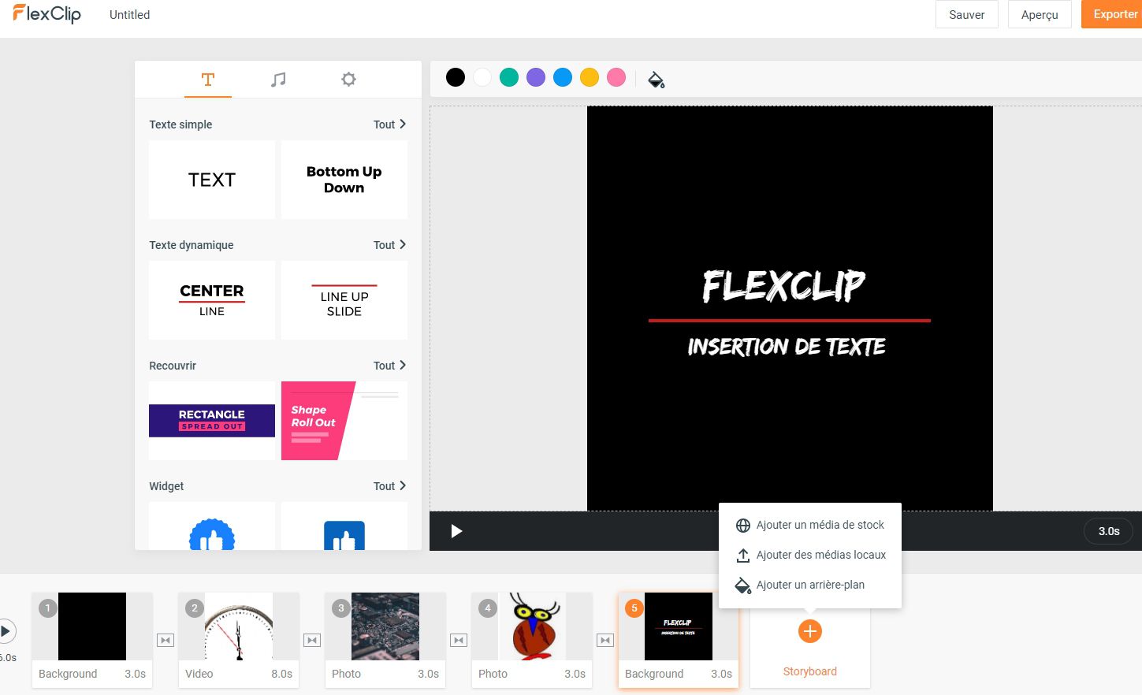Switch to the Music tab
This screenshot has height=695, width=1142.
278,80
